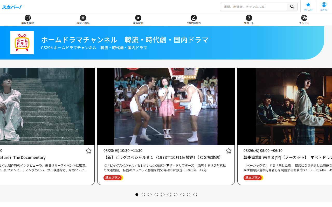
Task: Click the 【新】ビッグスペシャル＃１ title link
Action: click(163, 157)
